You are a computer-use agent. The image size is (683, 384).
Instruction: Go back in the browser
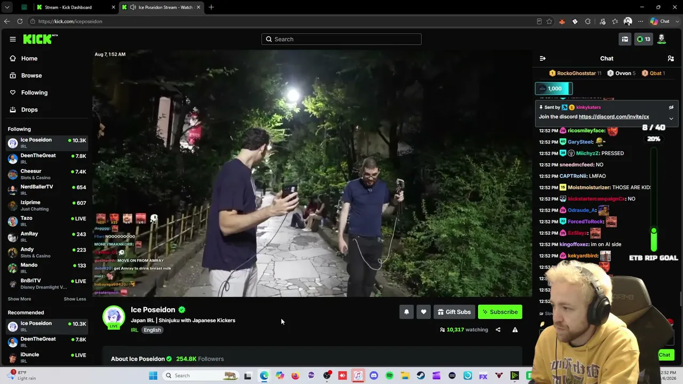7,21
